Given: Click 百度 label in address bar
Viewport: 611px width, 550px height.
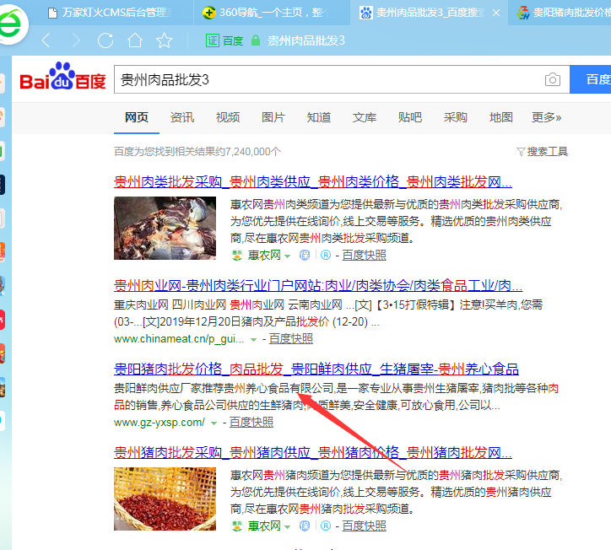Looking at the screenshot, I should [233, 40].
